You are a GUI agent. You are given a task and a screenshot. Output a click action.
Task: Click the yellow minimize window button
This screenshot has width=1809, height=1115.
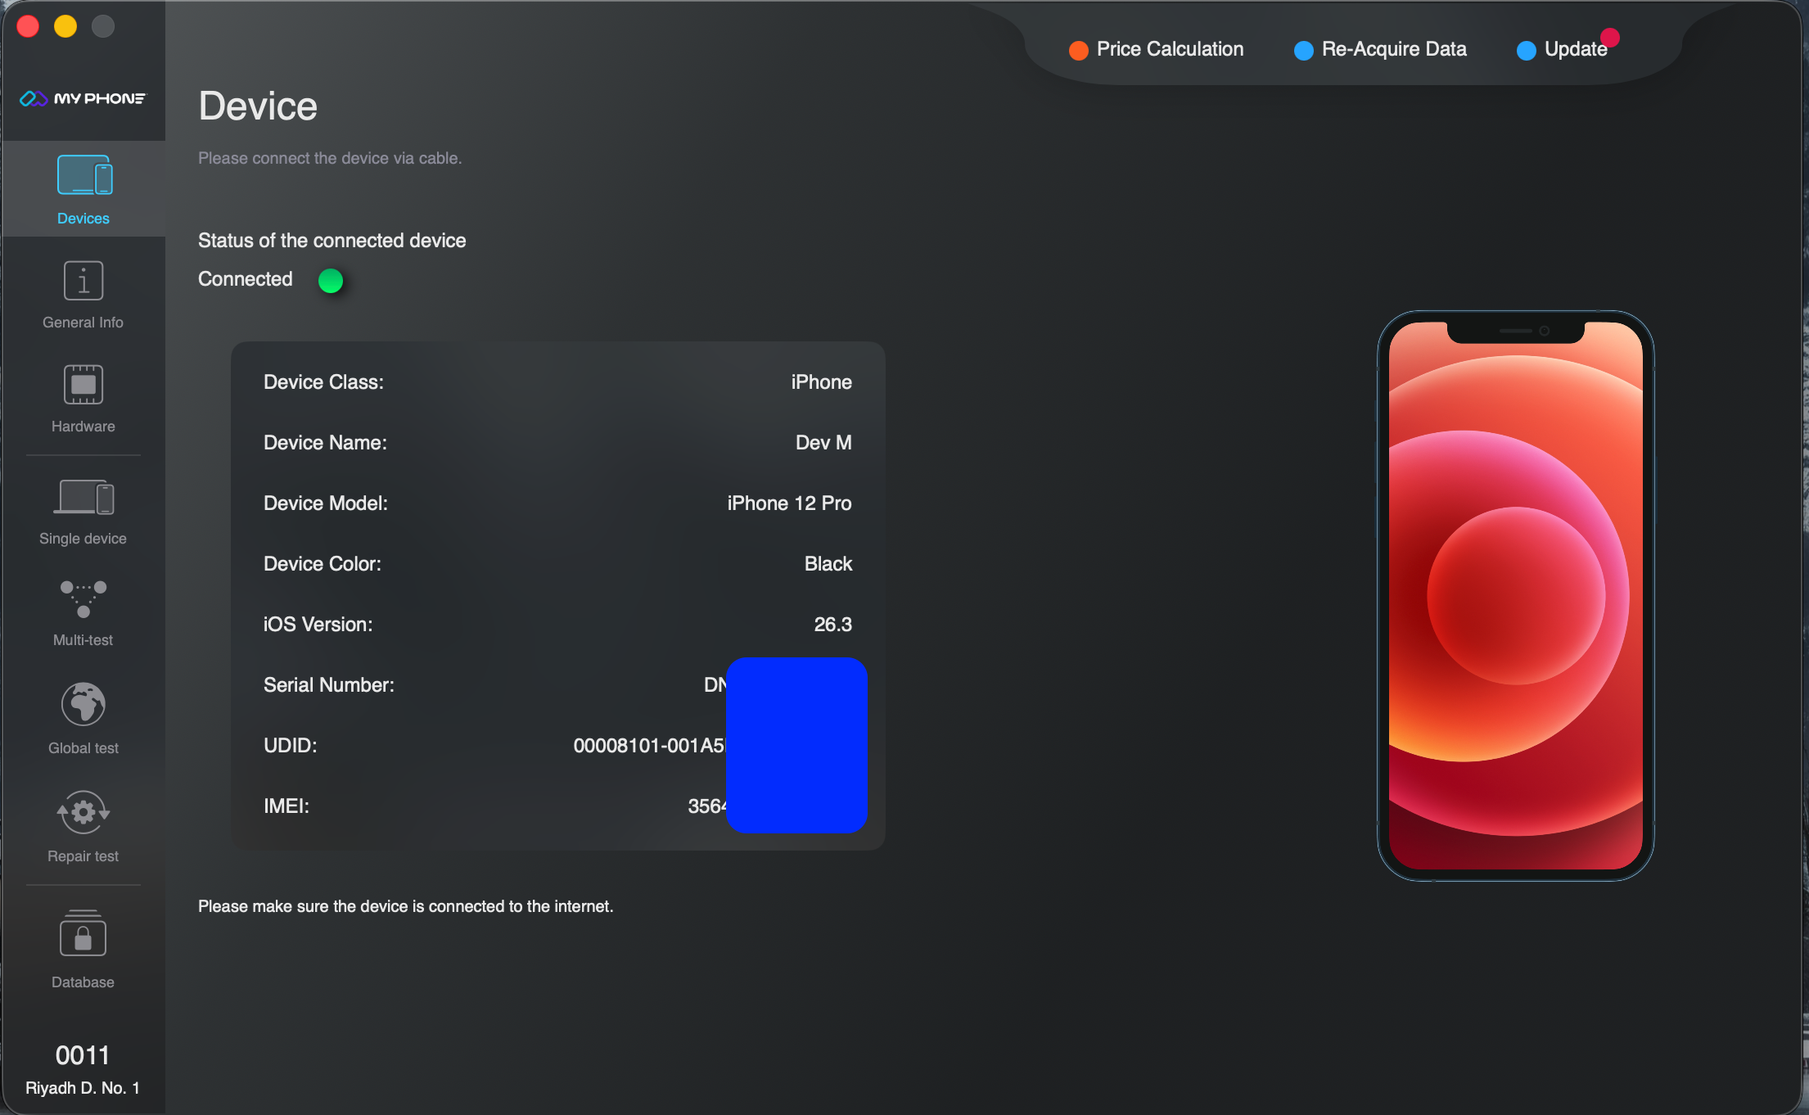[x=65, y=26]
